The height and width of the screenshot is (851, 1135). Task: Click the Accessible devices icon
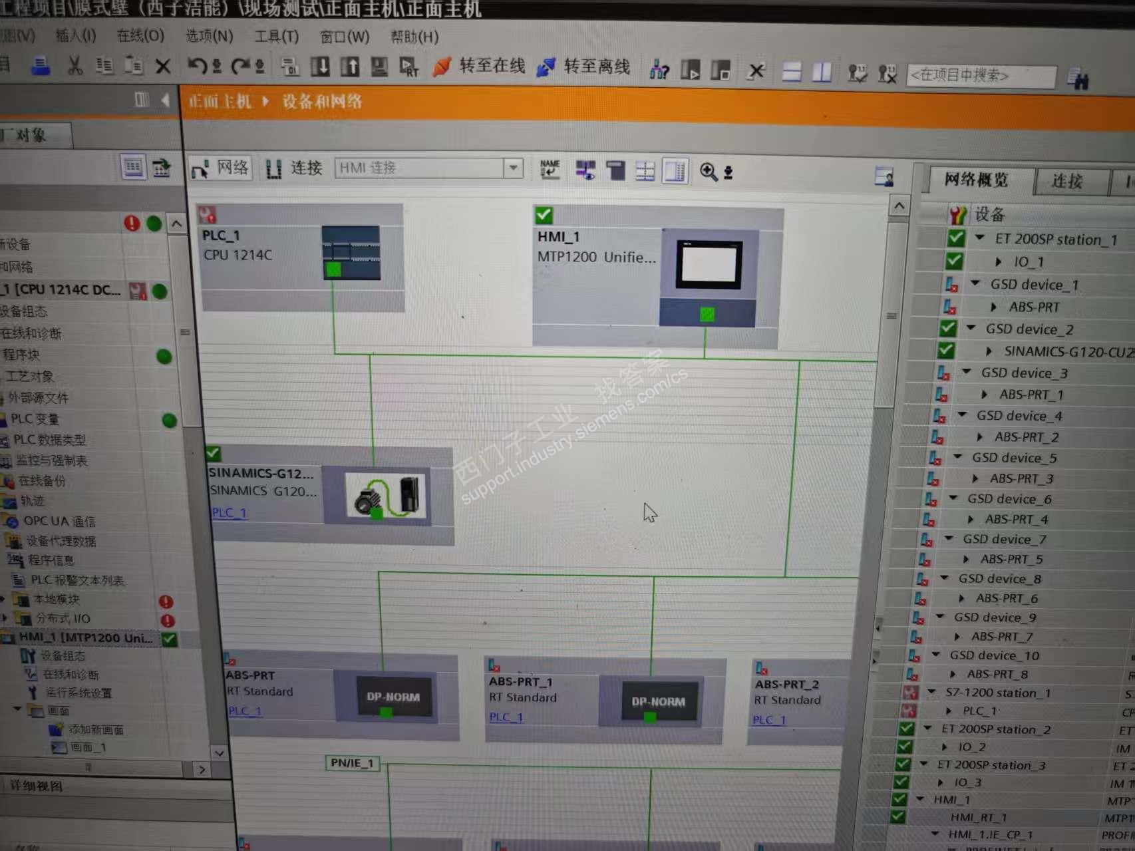click(659, 69)
